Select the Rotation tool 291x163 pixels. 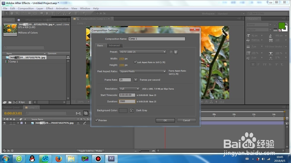24,13
